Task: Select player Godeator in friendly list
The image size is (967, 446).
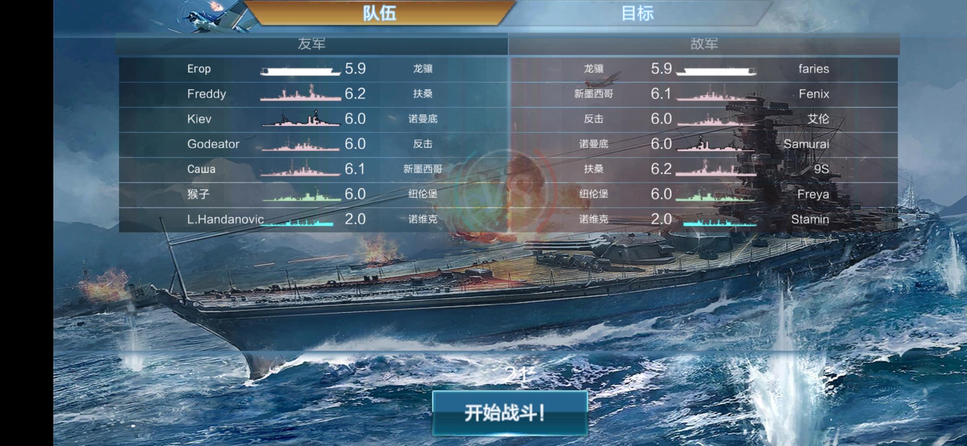Action: tap(313, 145)
